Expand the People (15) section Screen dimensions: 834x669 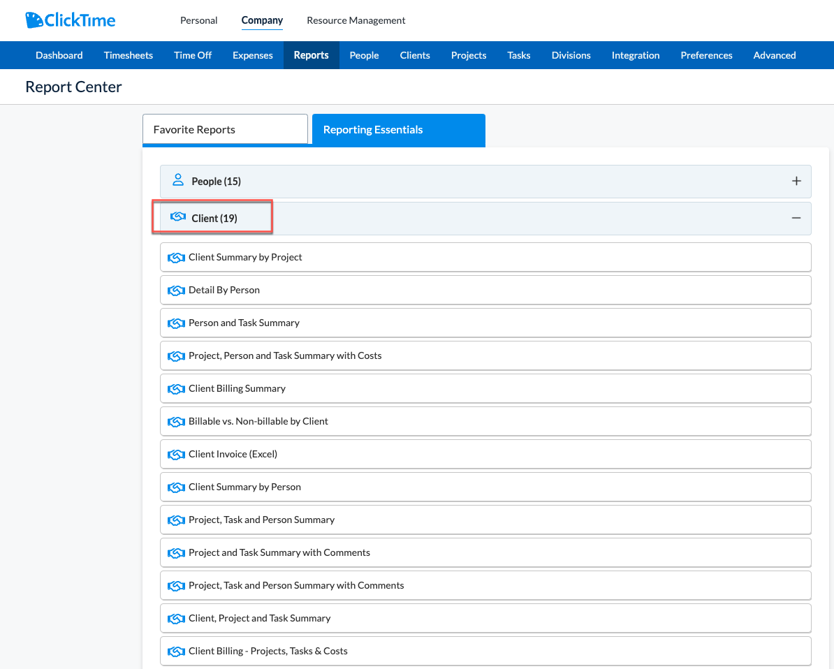coord(796,180)
